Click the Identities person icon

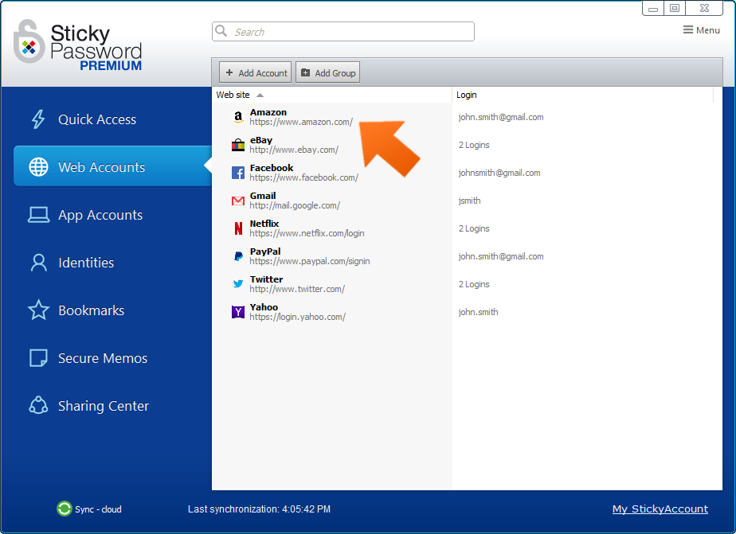tap(38, 263)
